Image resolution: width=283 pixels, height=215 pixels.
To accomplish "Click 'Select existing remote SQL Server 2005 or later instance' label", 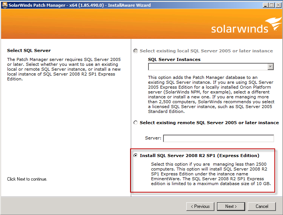I will pos(210,123).
